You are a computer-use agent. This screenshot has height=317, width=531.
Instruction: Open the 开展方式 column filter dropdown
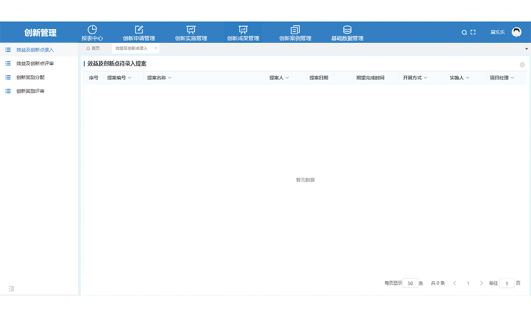(x=425, y=78)
